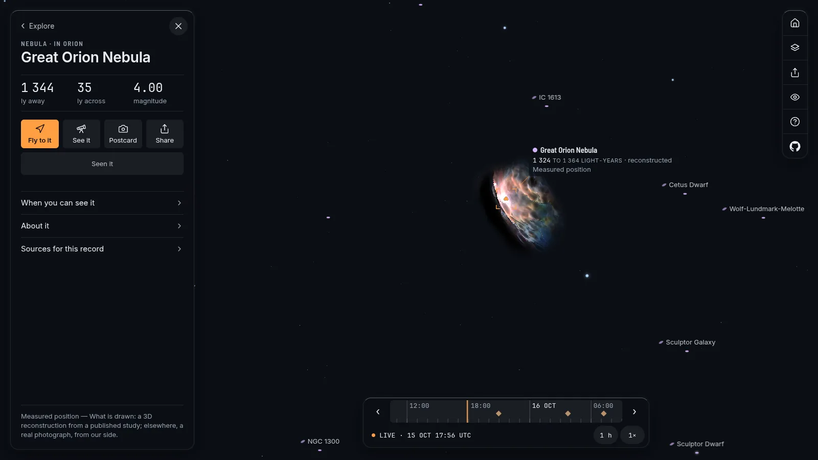Viewport: 818px width, 460px height.
Task: Step the timeline backward
Action: pos(378,411)
